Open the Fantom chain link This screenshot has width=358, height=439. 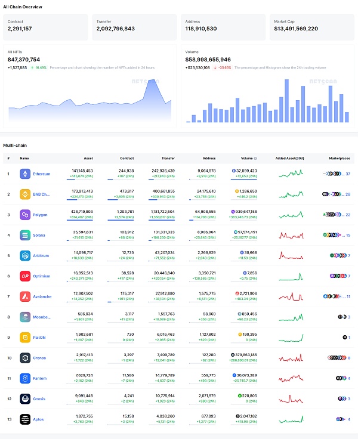click(x=40, y=378)
